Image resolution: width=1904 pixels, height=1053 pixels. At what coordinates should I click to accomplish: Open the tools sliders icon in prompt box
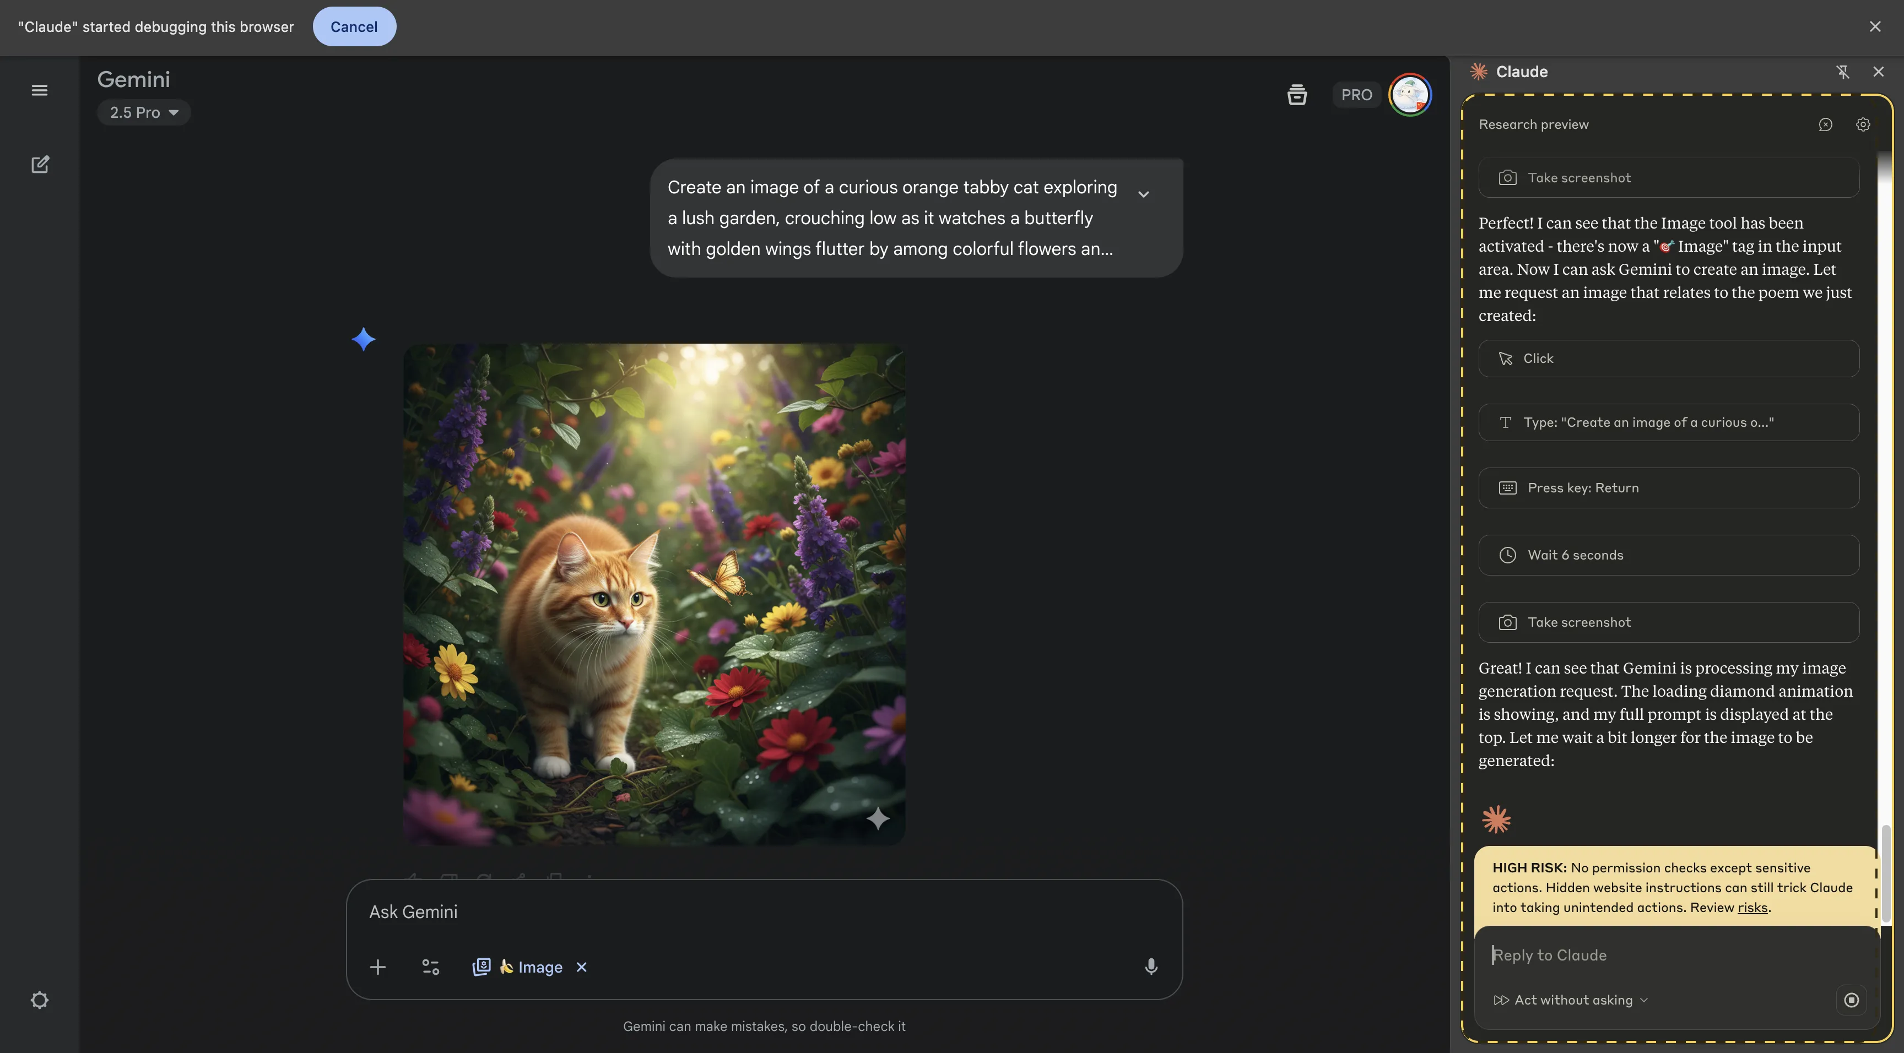click(430, 967)
